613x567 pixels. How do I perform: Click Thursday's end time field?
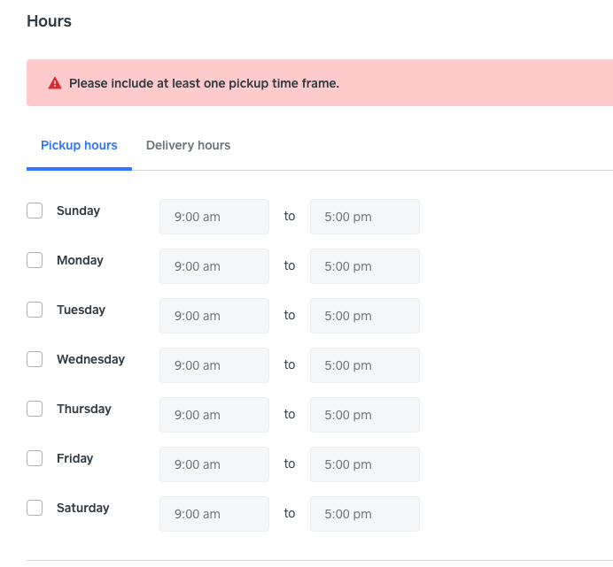pyautogui.click(x=364, y=415)
